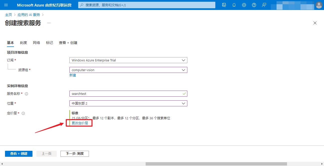
Task: Click the 查看 + 创建 button at bottom
Action: pyautogui.click(x=19, y=154)
